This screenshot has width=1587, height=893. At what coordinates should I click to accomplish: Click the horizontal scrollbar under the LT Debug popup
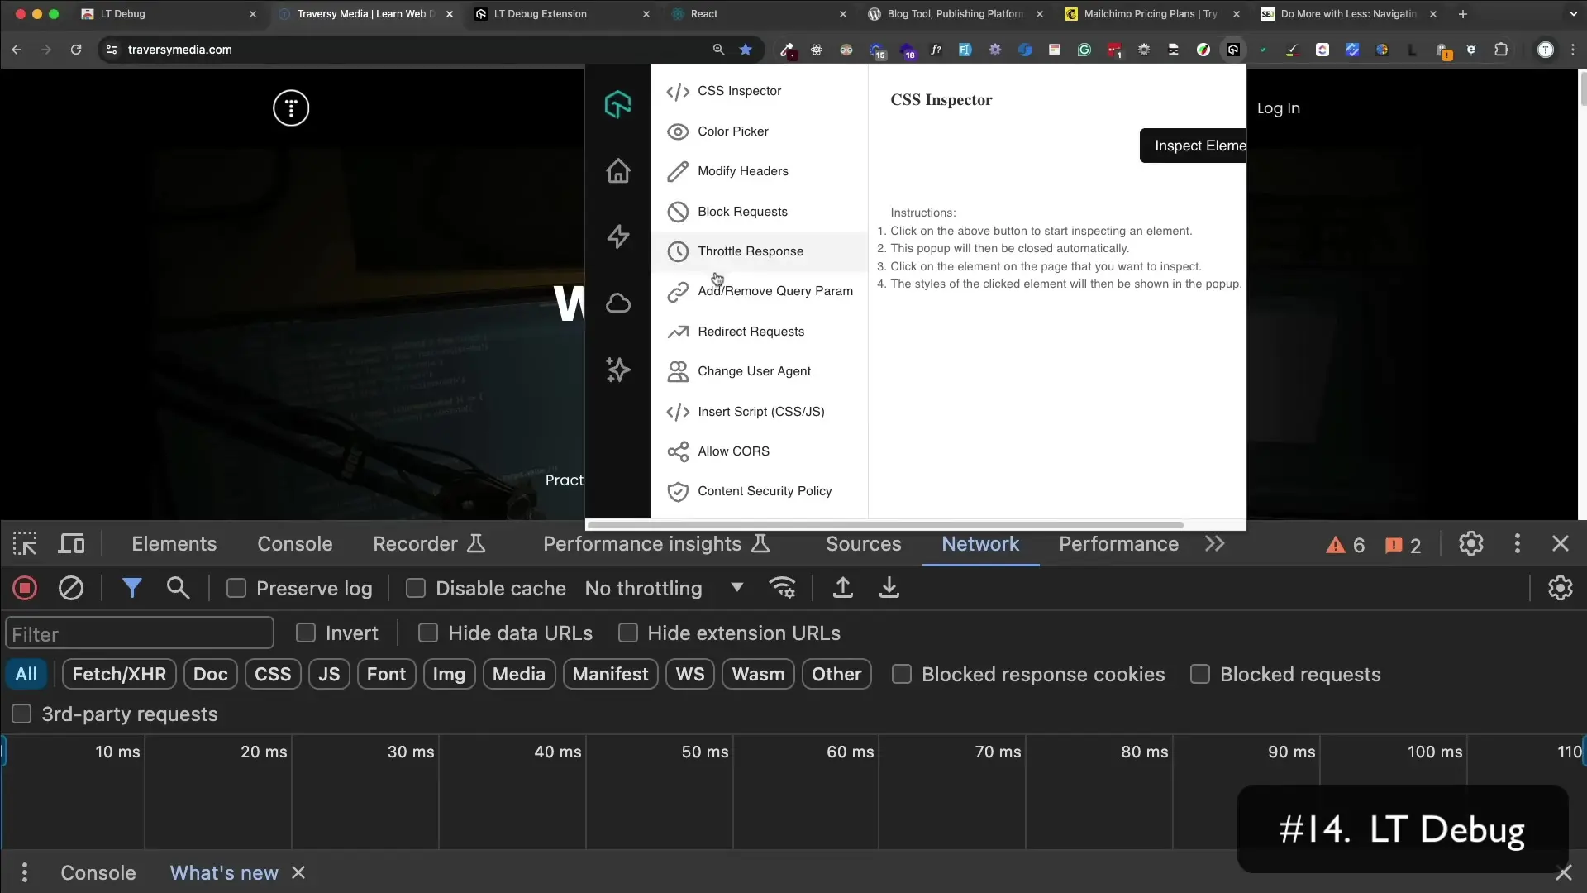point(884,524)
